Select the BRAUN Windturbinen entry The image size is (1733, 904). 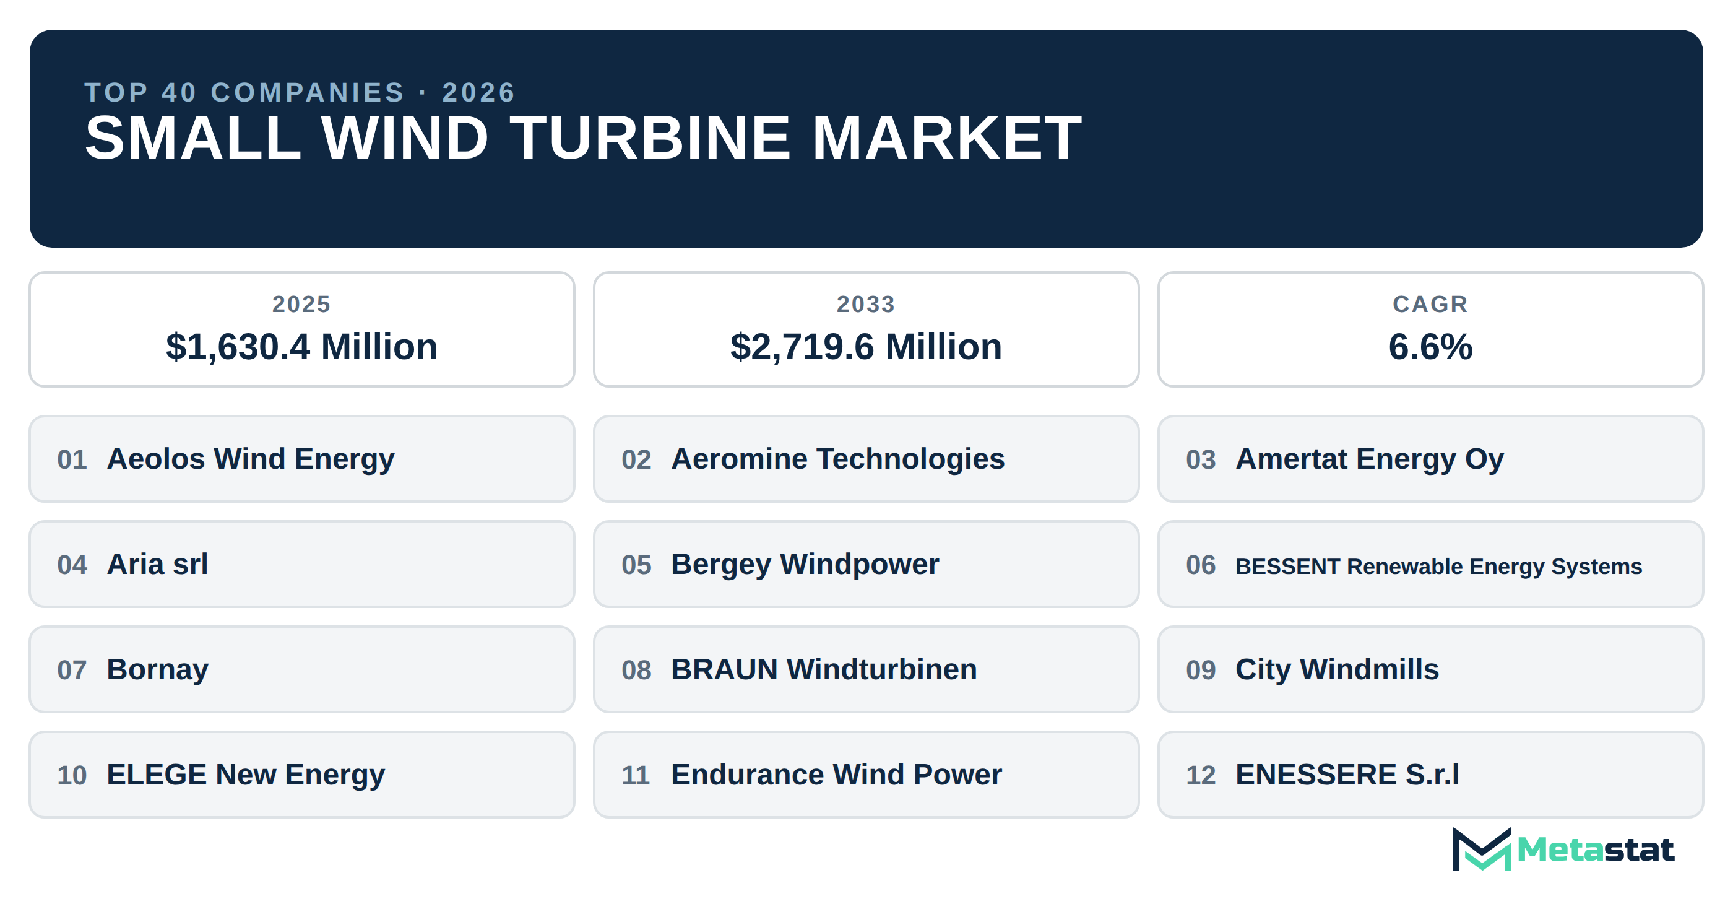[x=866, y=669]
